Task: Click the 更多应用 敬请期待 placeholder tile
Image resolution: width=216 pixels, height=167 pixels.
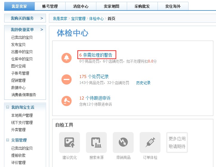Action: pos(177,143)
